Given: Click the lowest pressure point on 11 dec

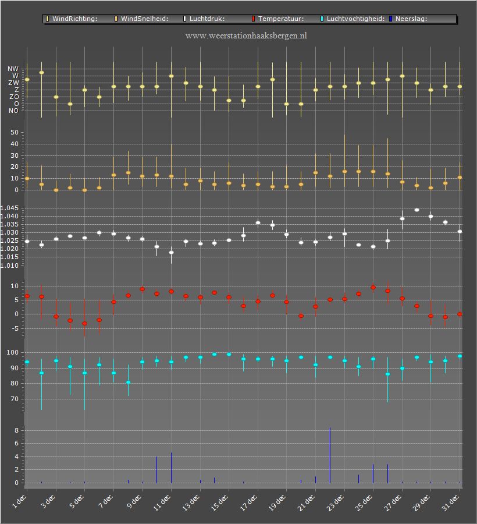Looking at the screenshot, I should 171,253.
